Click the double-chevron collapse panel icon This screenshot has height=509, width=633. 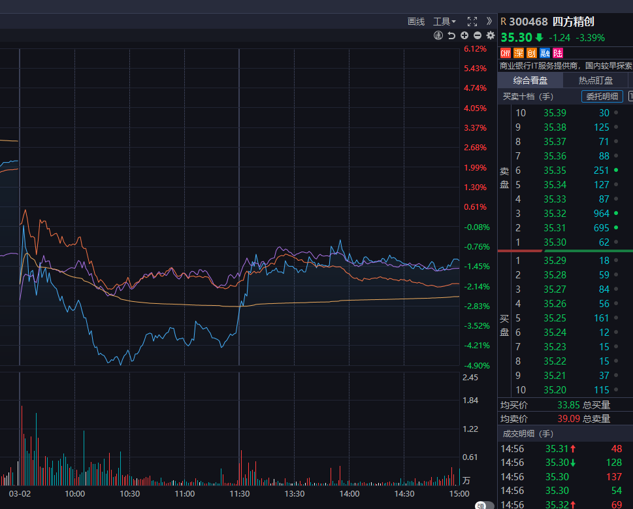[489, 22]
